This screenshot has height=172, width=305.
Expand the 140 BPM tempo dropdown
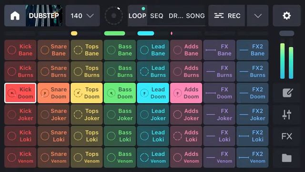[x=82, y=16]
